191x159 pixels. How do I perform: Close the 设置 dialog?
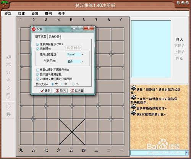(89, 28)
